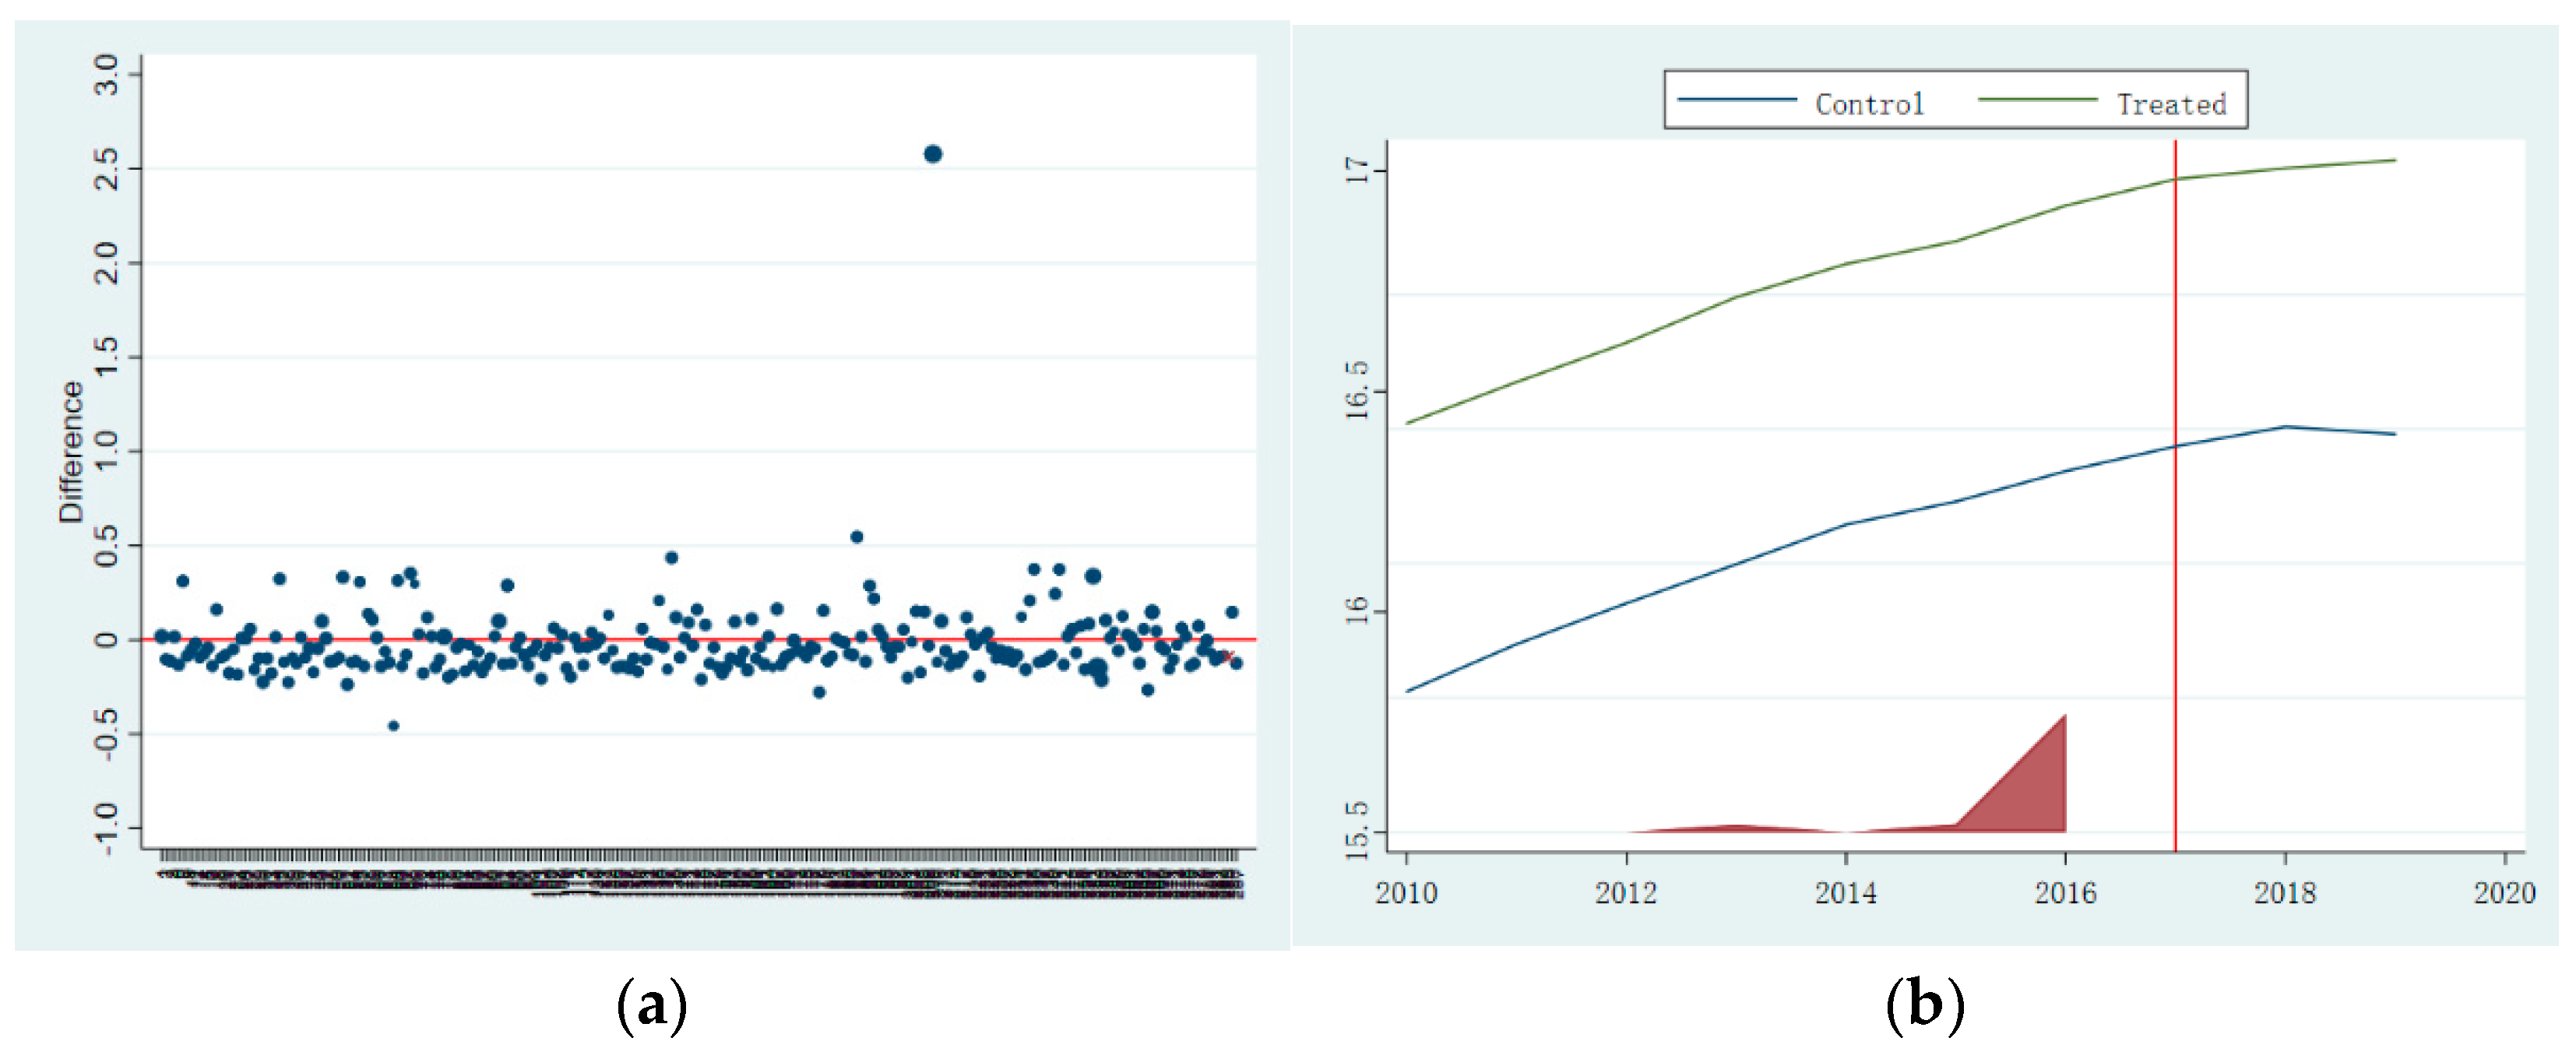Click the 2016 x-axis label

tap(2065, 893)
